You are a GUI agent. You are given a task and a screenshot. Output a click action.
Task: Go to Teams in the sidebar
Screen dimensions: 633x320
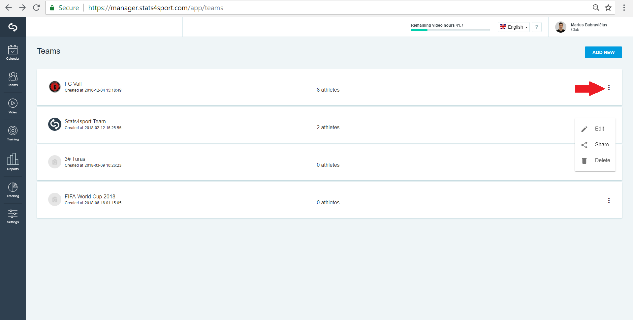[13, 79]
